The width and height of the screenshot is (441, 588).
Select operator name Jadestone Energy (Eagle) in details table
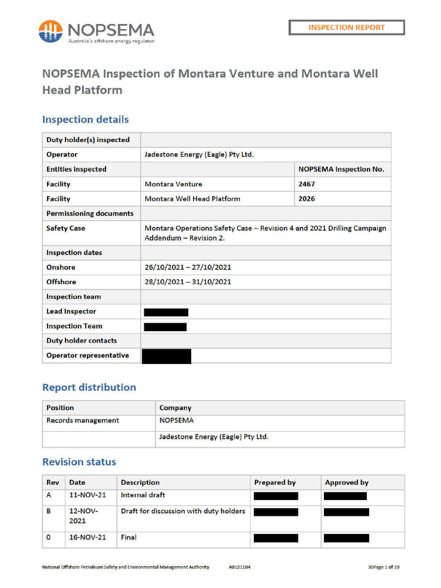[199, 154]
